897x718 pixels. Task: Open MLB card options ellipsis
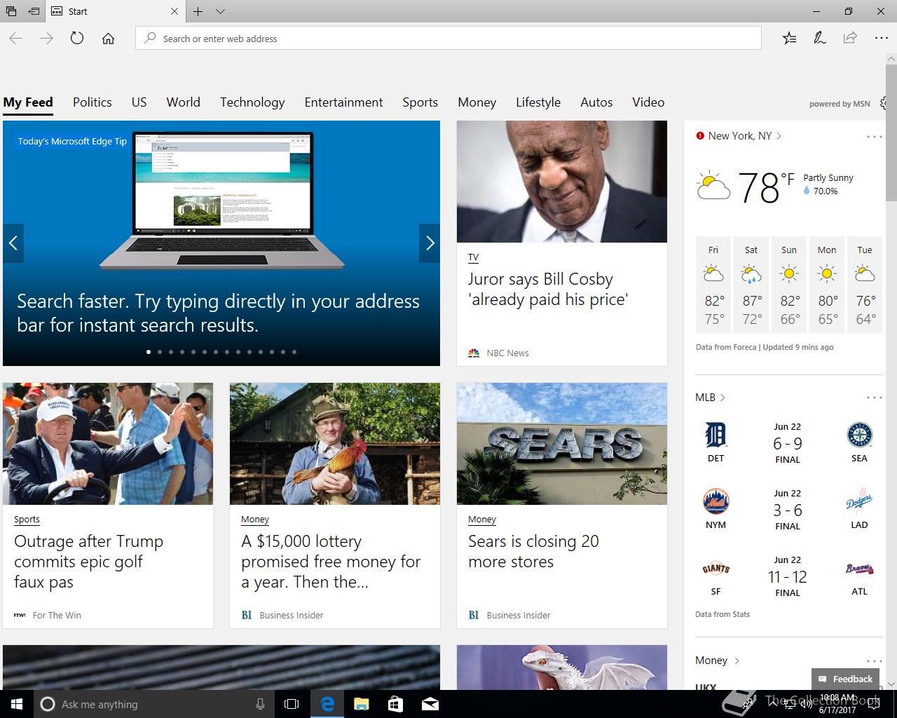pyautogui.click(x=875, y=398)
